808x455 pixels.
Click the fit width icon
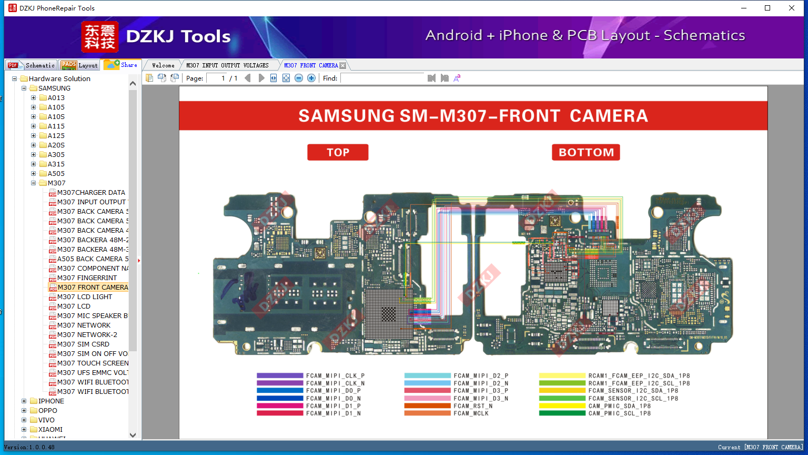tap(274, 78)
